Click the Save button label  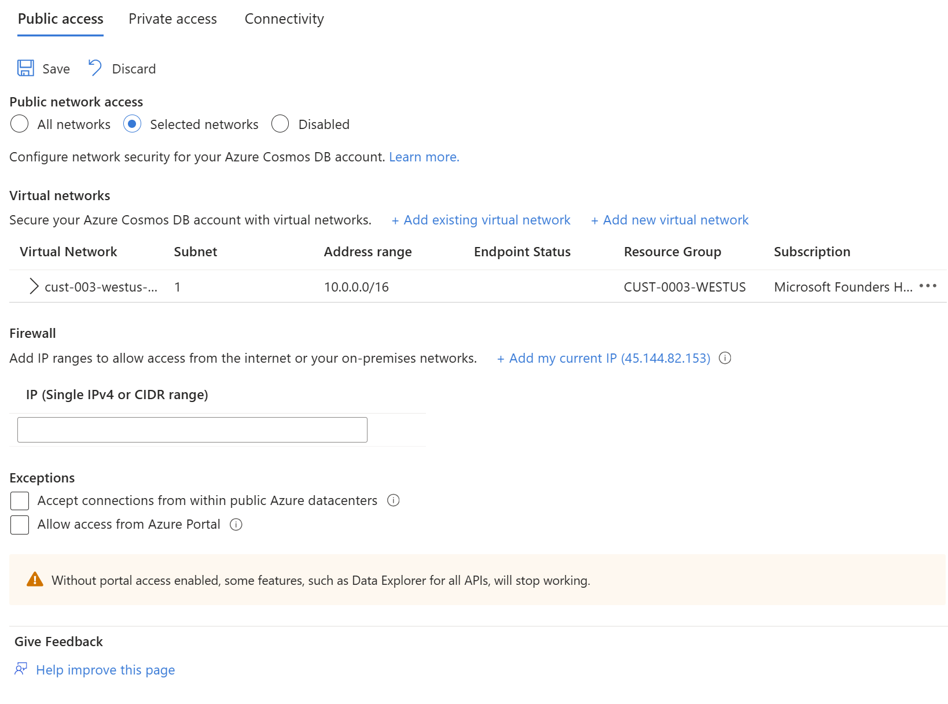(x=56, y=69)
